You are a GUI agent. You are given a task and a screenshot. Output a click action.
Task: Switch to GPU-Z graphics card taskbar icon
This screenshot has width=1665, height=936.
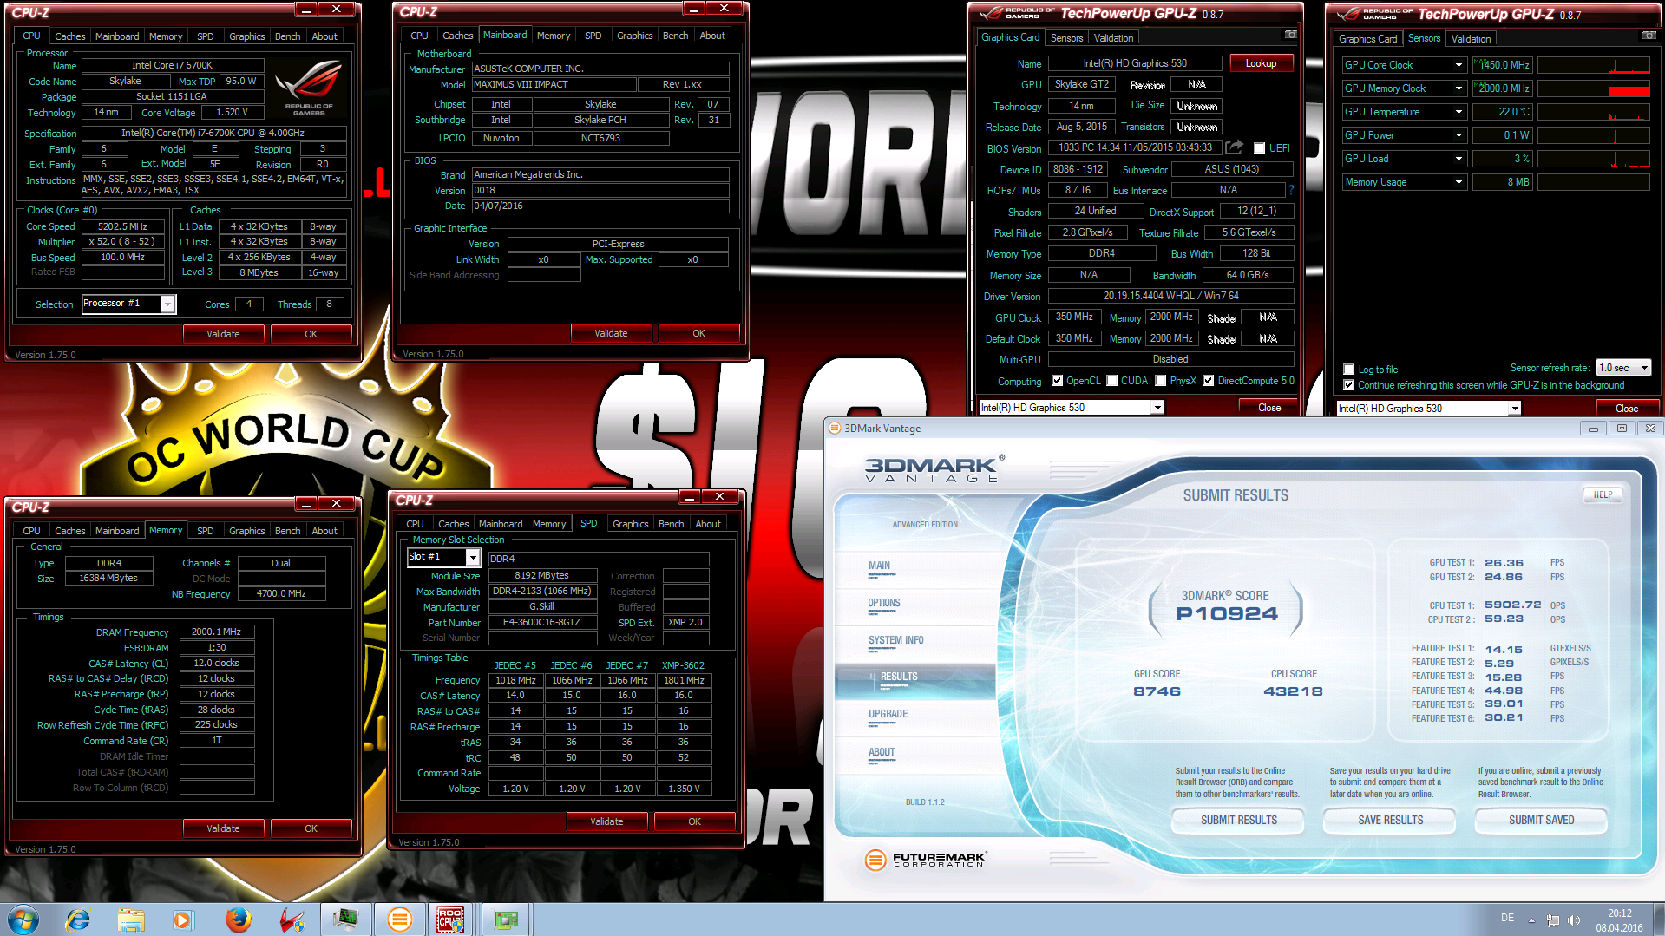click(x=506, y=920)
